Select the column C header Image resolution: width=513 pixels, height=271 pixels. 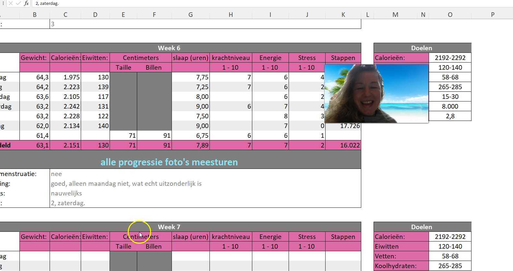(x=65, y=15)
